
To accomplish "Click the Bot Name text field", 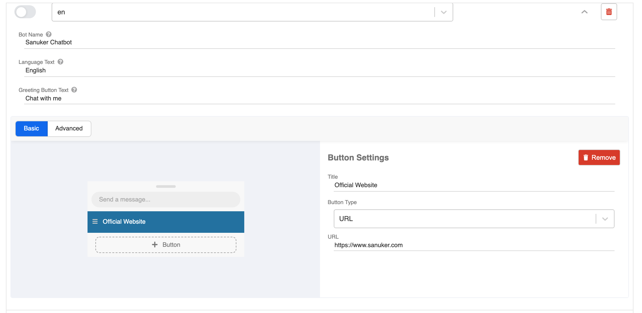I will (319, 42).
